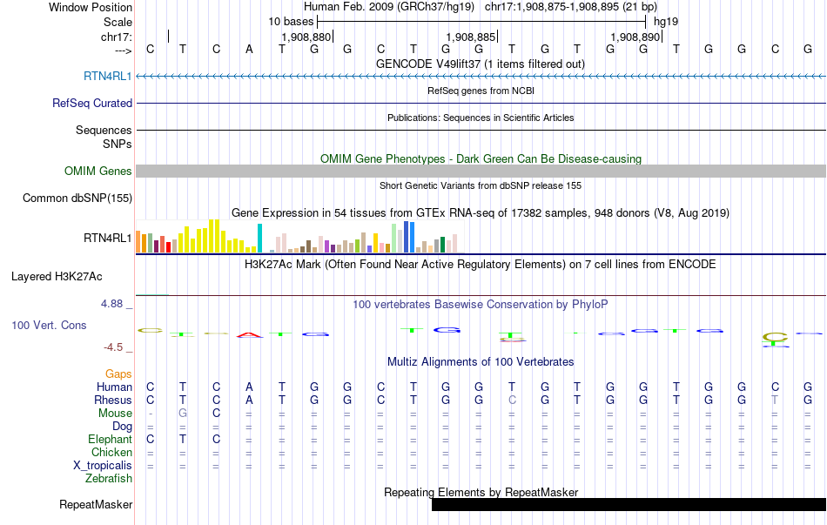Select the Common dbSNP(155) track label
This screenshot has height=525, width=827.
tap(77, 199)
